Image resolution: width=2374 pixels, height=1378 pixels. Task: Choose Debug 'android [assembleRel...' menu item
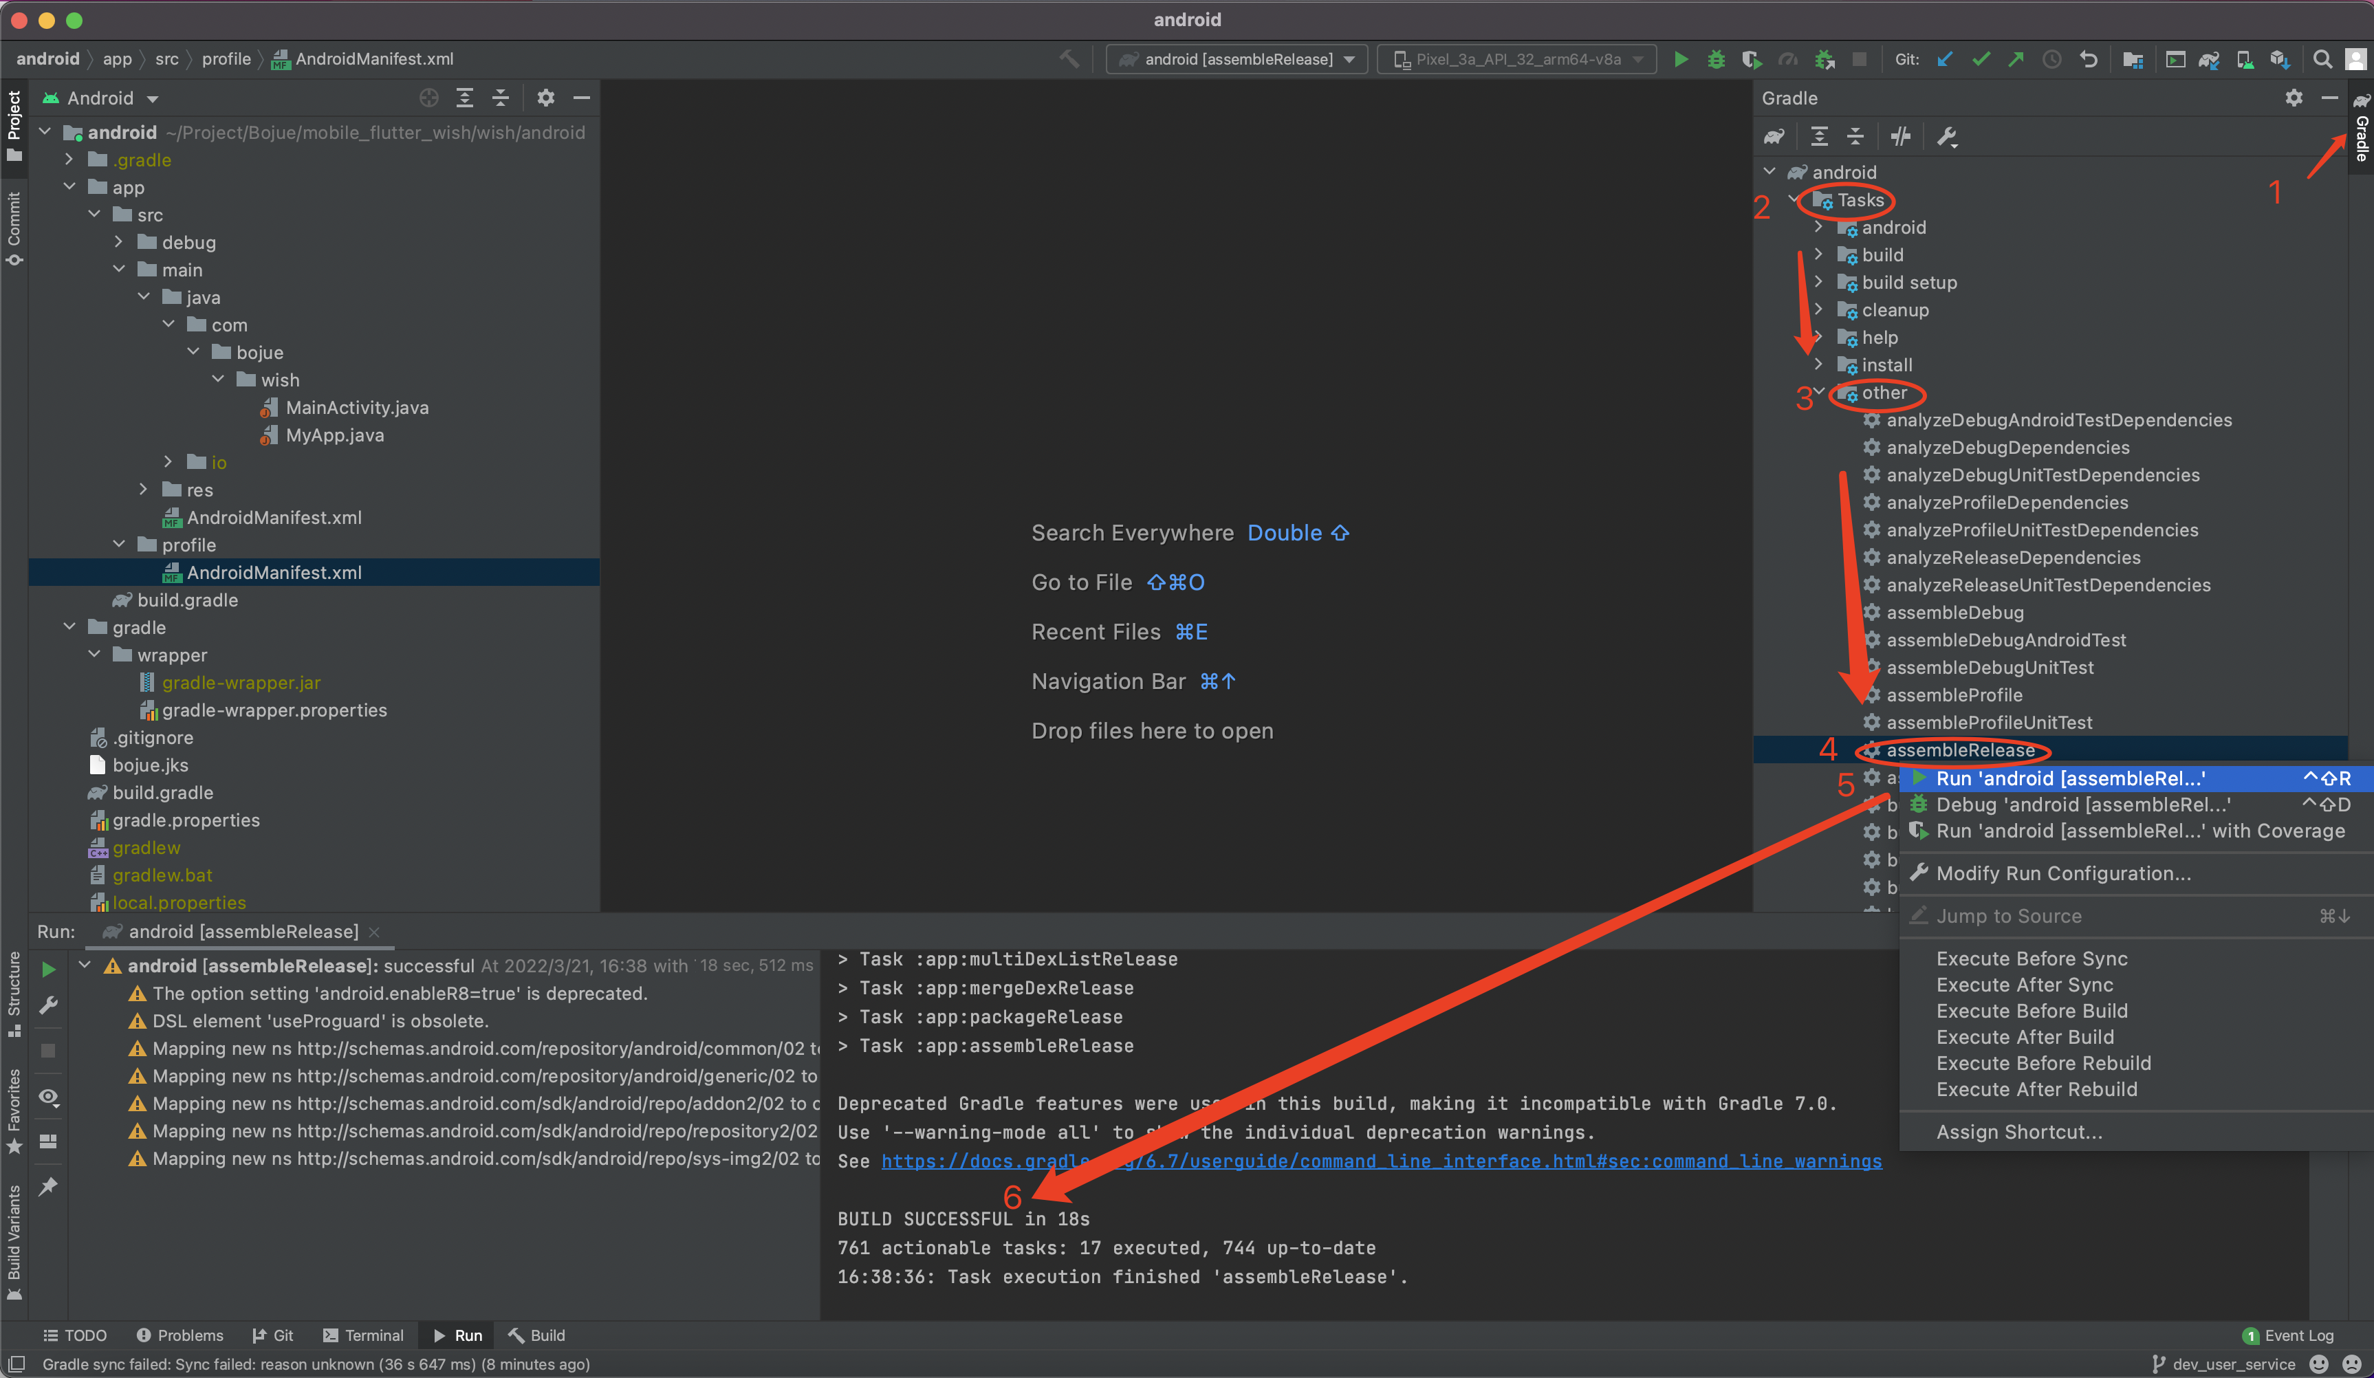click(2134, 805)
